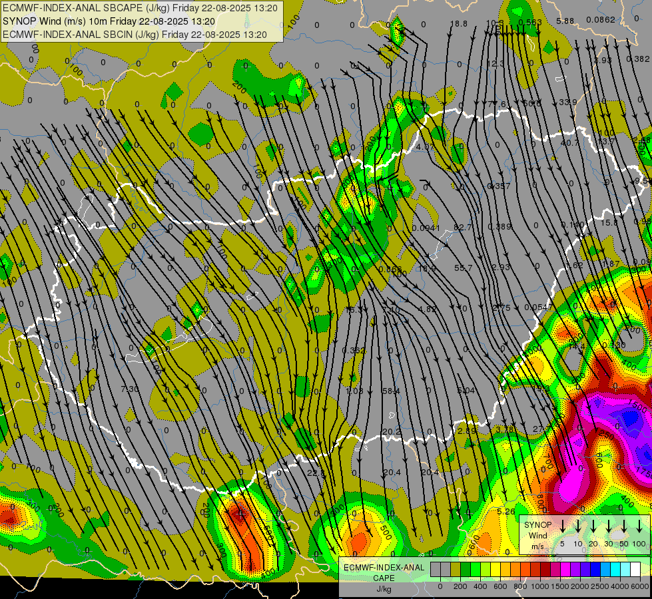Click the map value 0.357
652x599 pixels.
499,186
